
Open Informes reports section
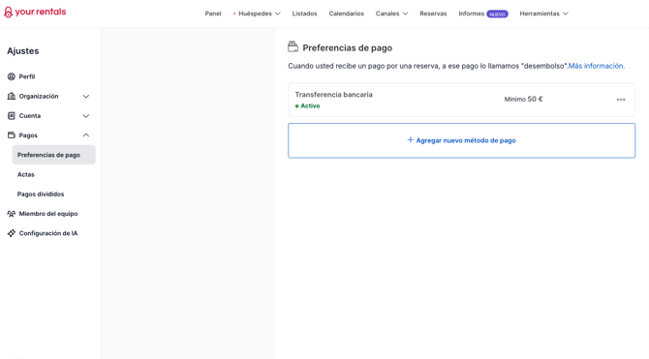pos(471,14)
